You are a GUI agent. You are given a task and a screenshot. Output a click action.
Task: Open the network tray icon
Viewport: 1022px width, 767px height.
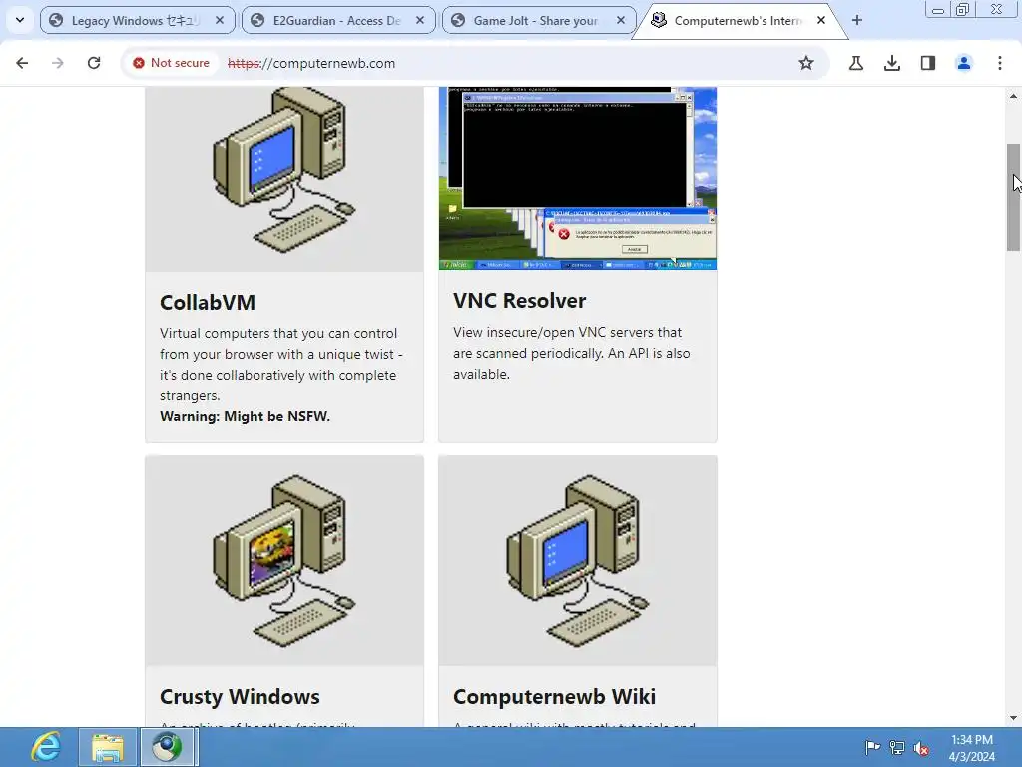point(897,747)
